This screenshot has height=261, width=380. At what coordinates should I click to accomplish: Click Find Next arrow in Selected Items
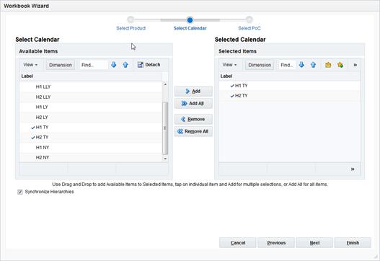click(301, 65)
